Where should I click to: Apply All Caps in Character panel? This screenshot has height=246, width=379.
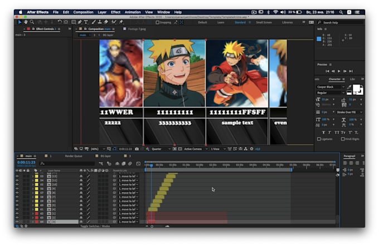coord(337,132)
